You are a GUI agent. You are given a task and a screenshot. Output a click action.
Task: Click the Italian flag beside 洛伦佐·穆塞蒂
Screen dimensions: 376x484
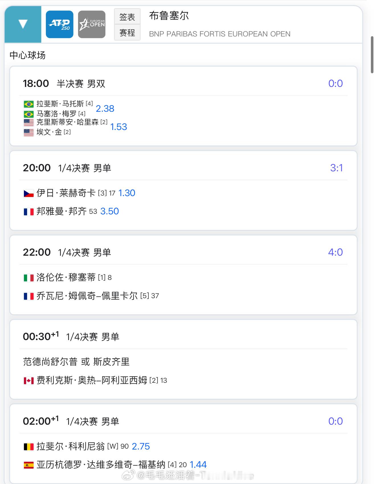[x=28, y=278]
